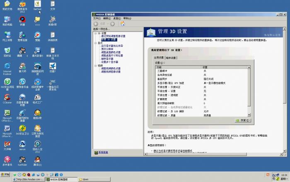This screenshot has width=290, height=182.
Task: Switch to the bbs.houdao.com taskbar window
Action: tap(29, 180)
